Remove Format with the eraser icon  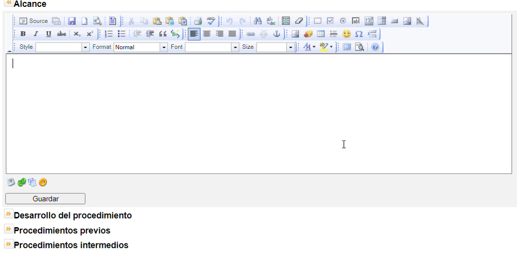[x=299, y=21]
